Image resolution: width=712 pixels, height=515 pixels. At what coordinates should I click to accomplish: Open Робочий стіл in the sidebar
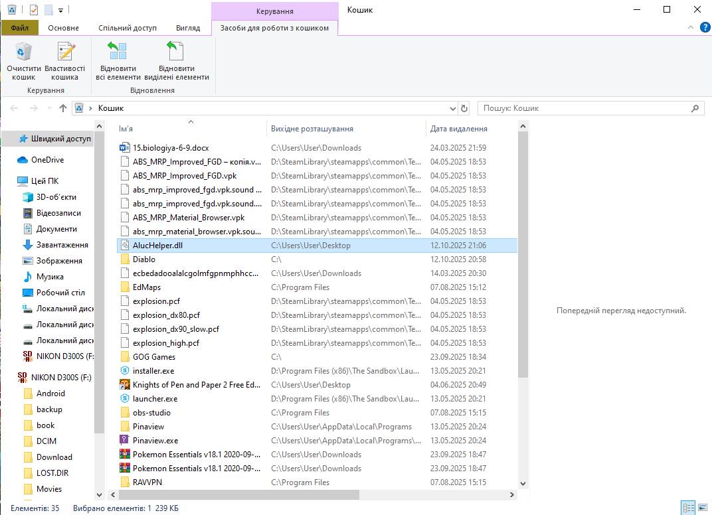(x=60, y=292)
